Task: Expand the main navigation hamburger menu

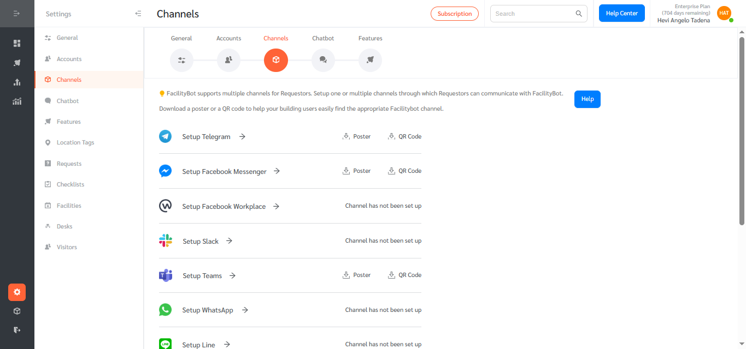Action: (x=17, y=13)
